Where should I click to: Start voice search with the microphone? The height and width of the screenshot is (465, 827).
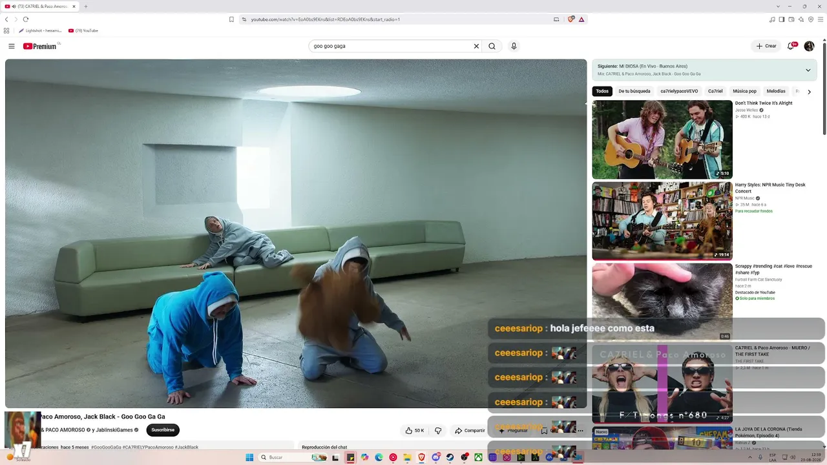point(514,46)
